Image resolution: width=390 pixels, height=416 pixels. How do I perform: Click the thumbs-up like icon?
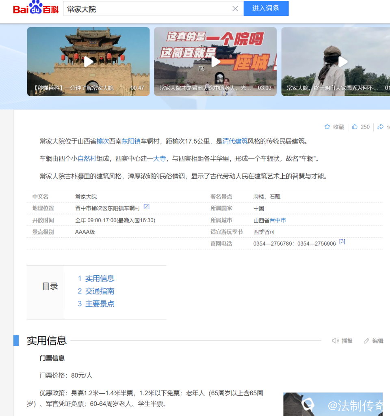pos(355,127)
